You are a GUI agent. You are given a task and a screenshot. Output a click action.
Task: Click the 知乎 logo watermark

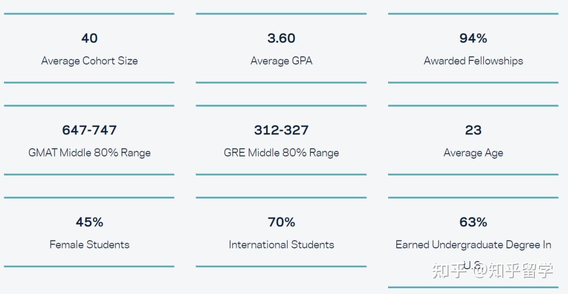pyautogui.click(x=449, y=270)
